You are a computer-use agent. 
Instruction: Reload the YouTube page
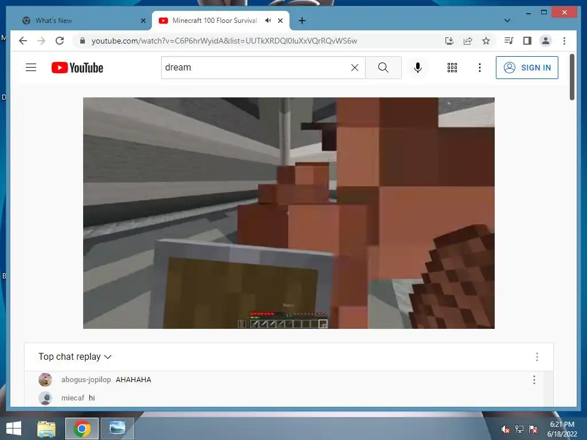[60, 41]
